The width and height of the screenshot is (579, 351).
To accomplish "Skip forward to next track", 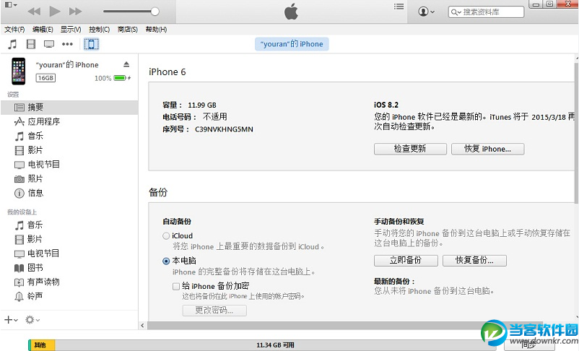I will pyautogui.click(x=75, y=12).
